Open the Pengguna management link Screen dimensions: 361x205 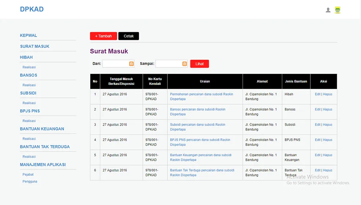(x=30, y=182)
